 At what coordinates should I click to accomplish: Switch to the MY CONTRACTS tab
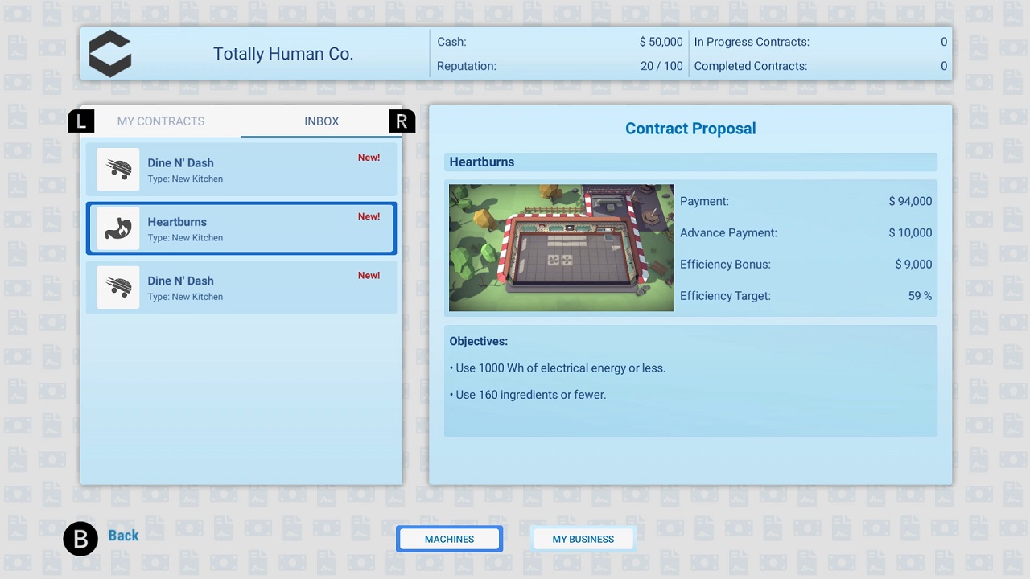(161, 121)
